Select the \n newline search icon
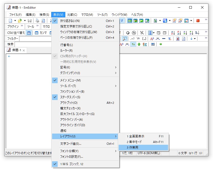The width and height of the screenshot is (213, 173). [138, 39]
